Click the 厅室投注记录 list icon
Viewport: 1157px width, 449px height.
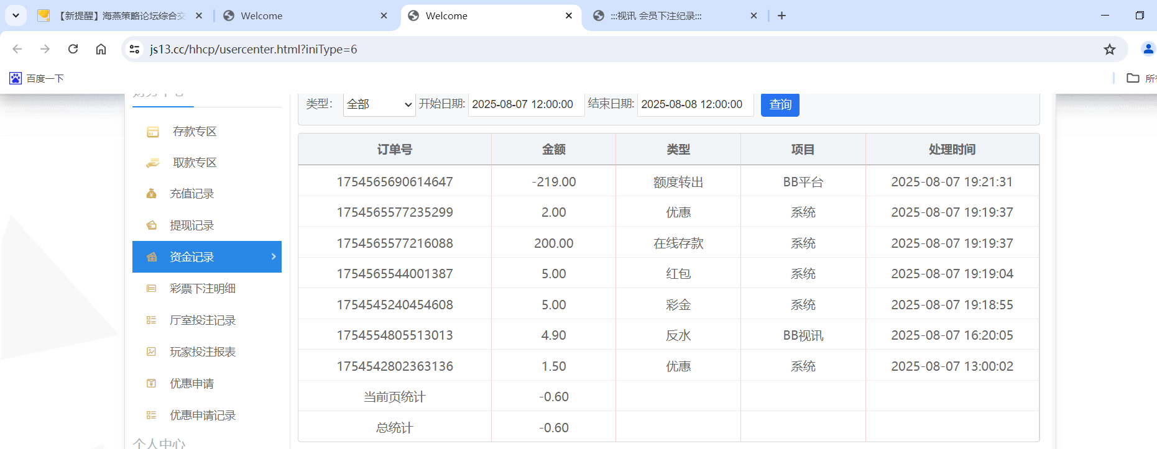click(151, 320)
